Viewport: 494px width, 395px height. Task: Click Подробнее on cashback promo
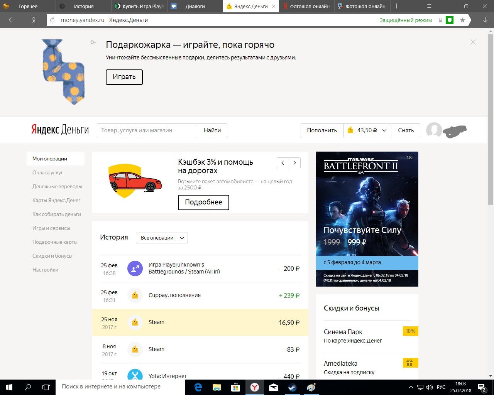pyautogui.click(x=203, y=202)
